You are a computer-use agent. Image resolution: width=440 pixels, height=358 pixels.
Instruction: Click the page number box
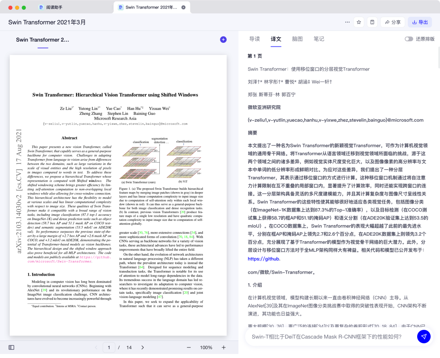click(x=109, y=347)
